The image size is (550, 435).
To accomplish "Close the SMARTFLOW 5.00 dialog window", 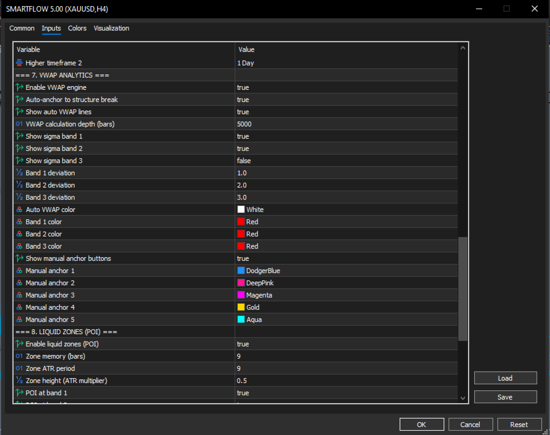I will pyautogui.click(x=535, y=9).
